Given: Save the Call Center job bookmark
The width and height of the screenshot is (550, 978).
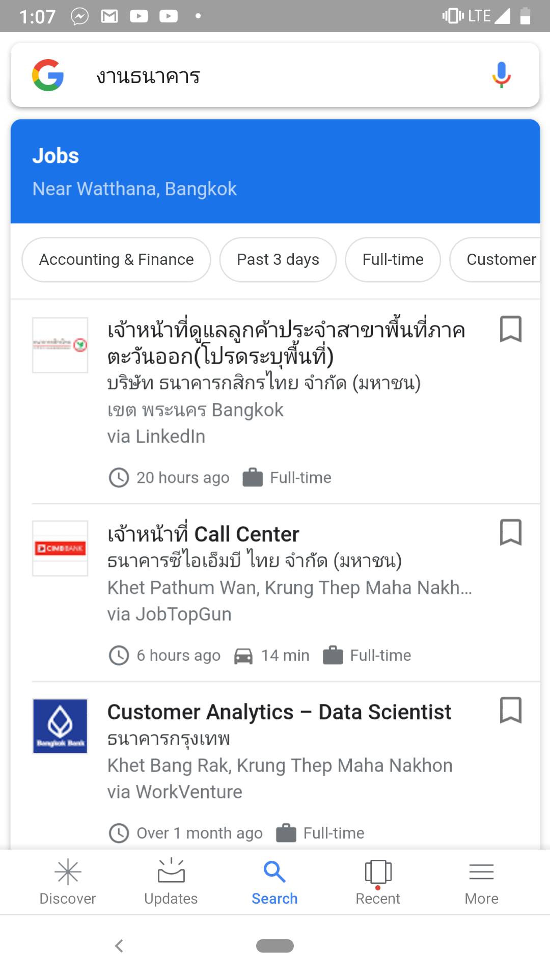Looking at the screenshot, I should (510, 532).
